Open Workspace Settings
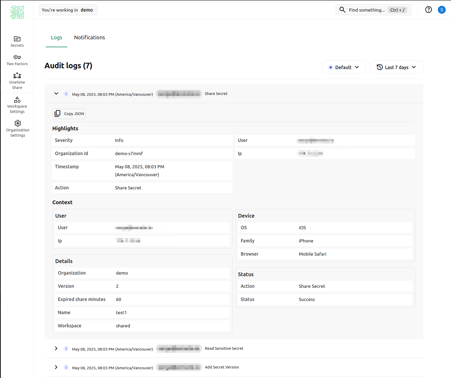The image size is (451, 378). [x=17, y=105]
